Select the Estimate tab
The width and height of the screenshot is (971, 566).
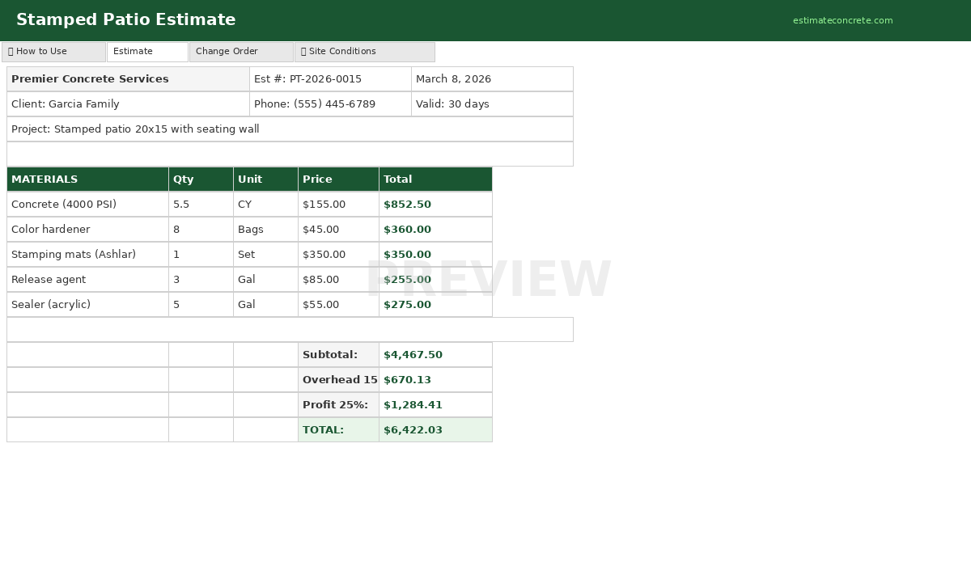(146, 52)
